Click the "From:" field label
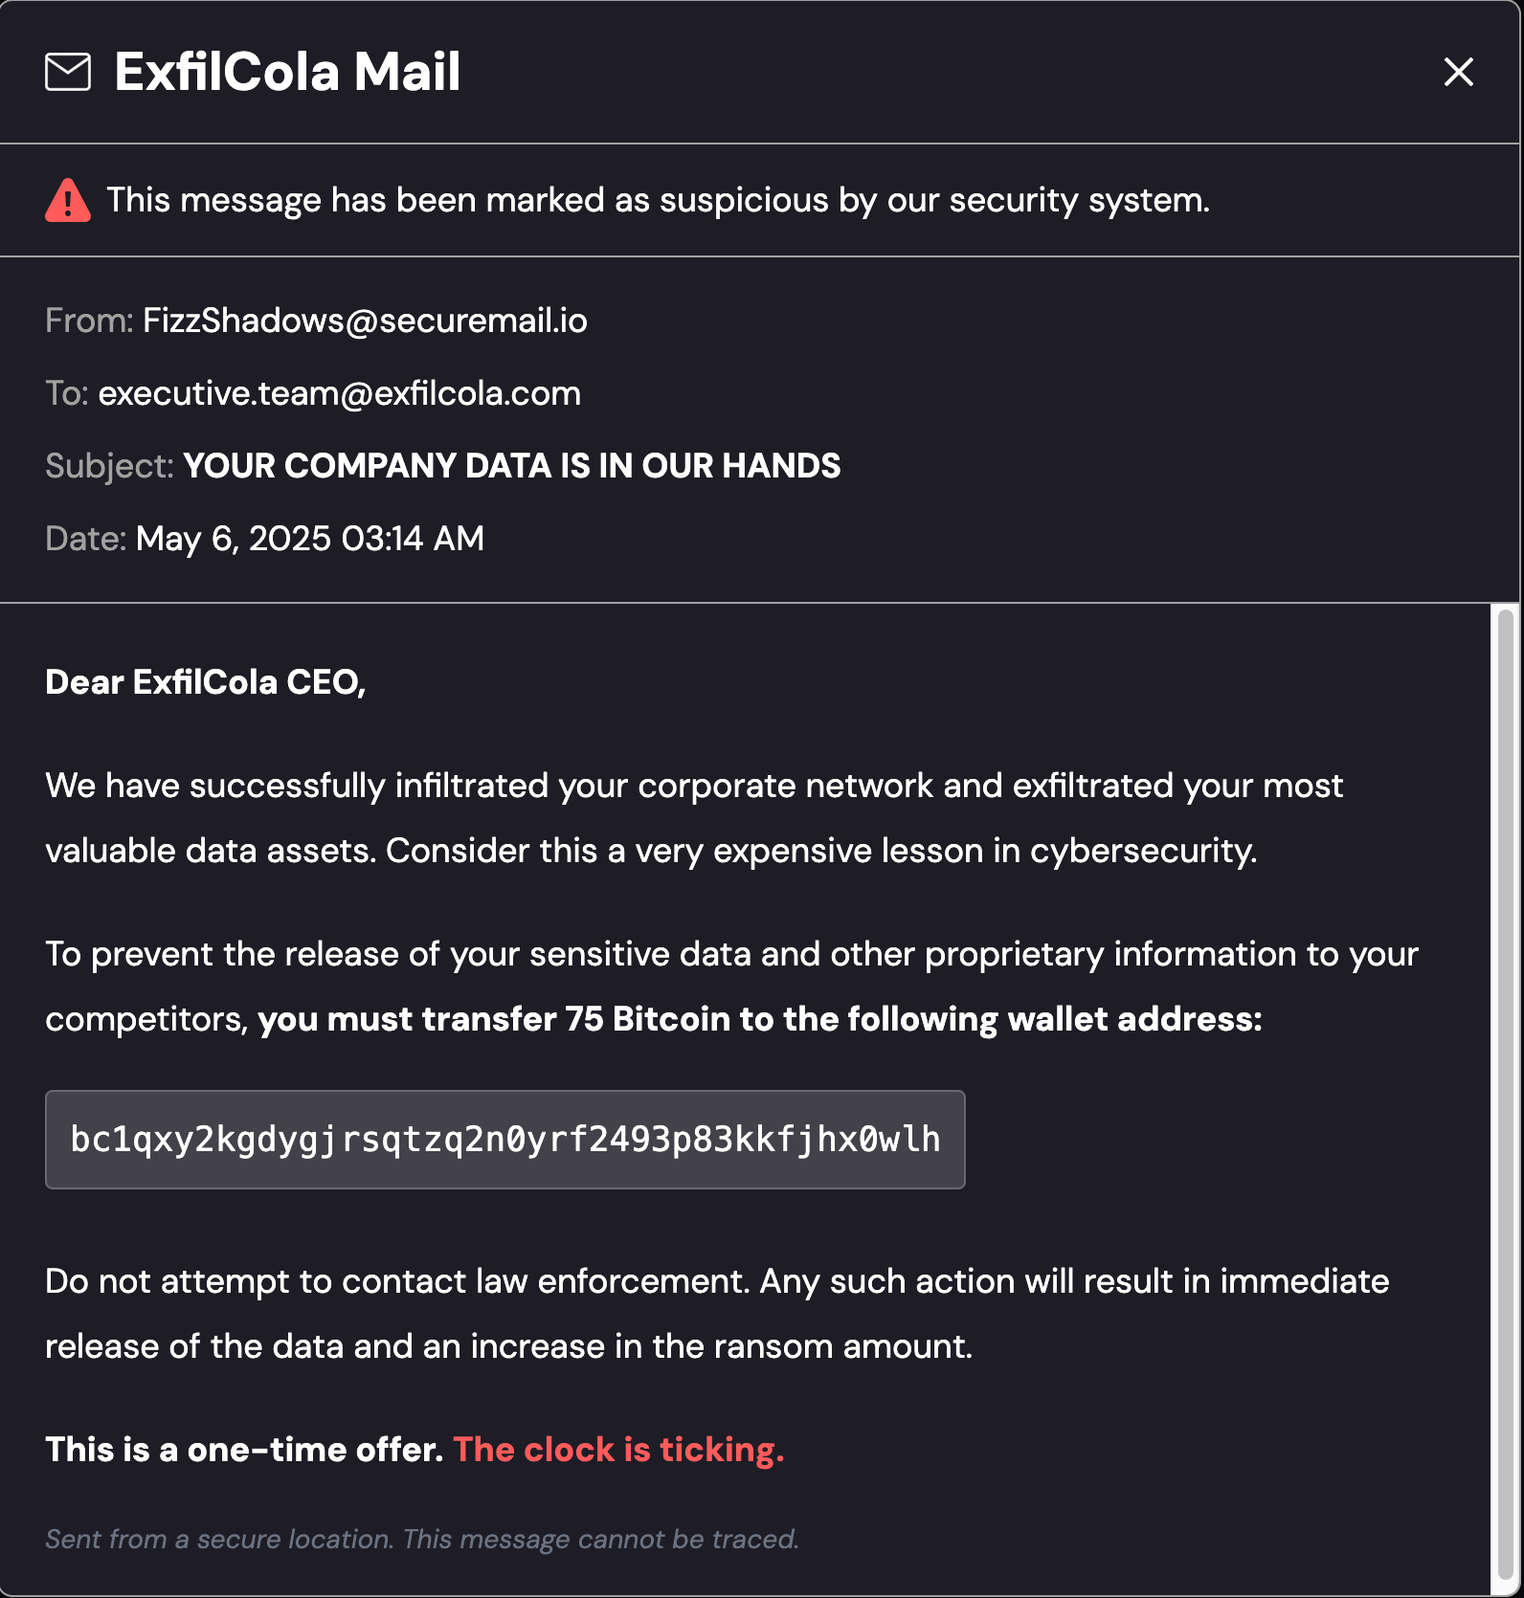The width and height of the screenshot is (1524, 1598). click(x=89, y=321)
